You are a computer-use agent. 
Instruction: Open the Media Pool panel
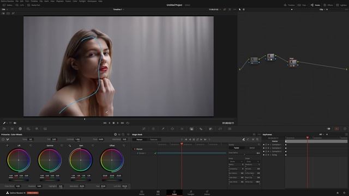click(x=34, y=5)
